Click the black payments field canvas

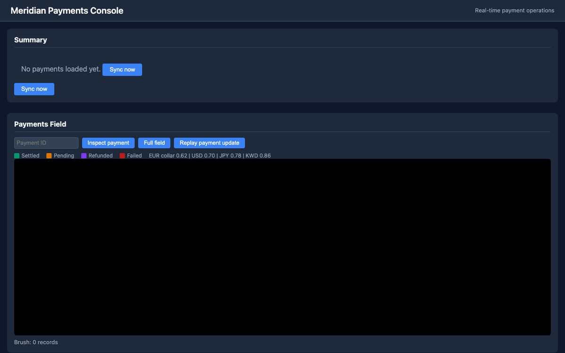[x=282, y=247]
